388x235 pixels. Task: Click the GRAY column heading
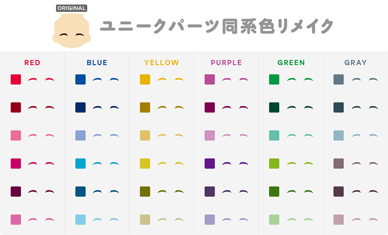[x=355, y=63]
